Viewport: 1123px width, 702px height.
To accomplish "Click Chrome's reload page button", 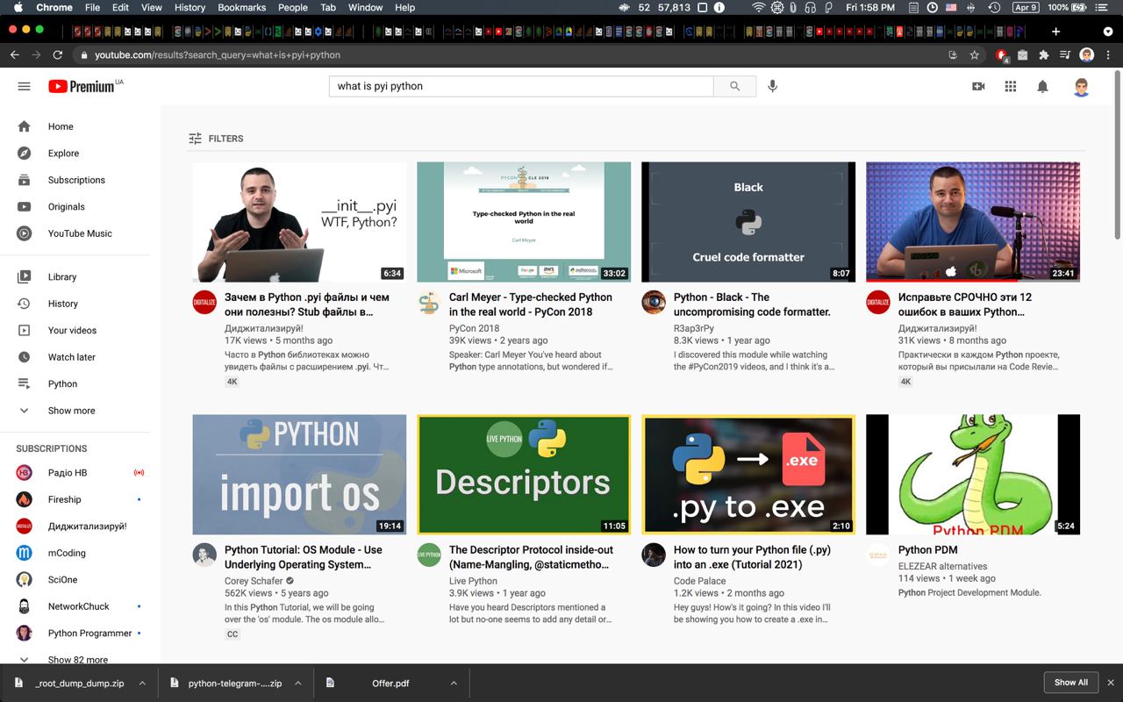I will tap(58, 54).
